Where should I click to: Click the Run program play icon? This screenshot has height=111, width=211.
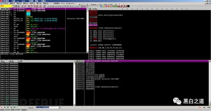click(22, 6)
